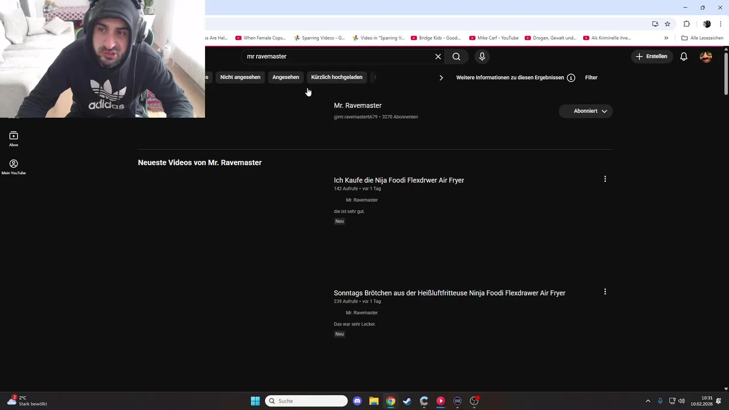Open the Als Kriminelle ihre... bookmark
Image resolution: width=729 pixels, height=410 pixels.
[607, 38]
